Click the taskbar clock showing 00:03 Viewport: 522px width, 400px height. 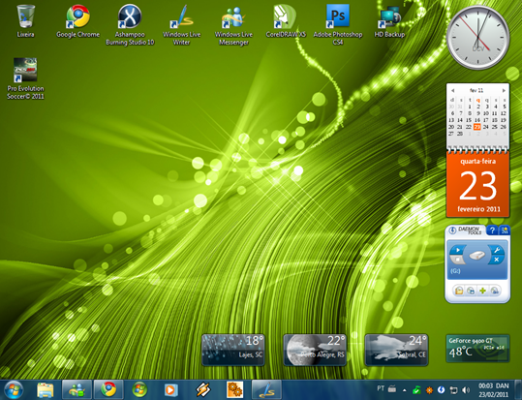pos(486,386)
